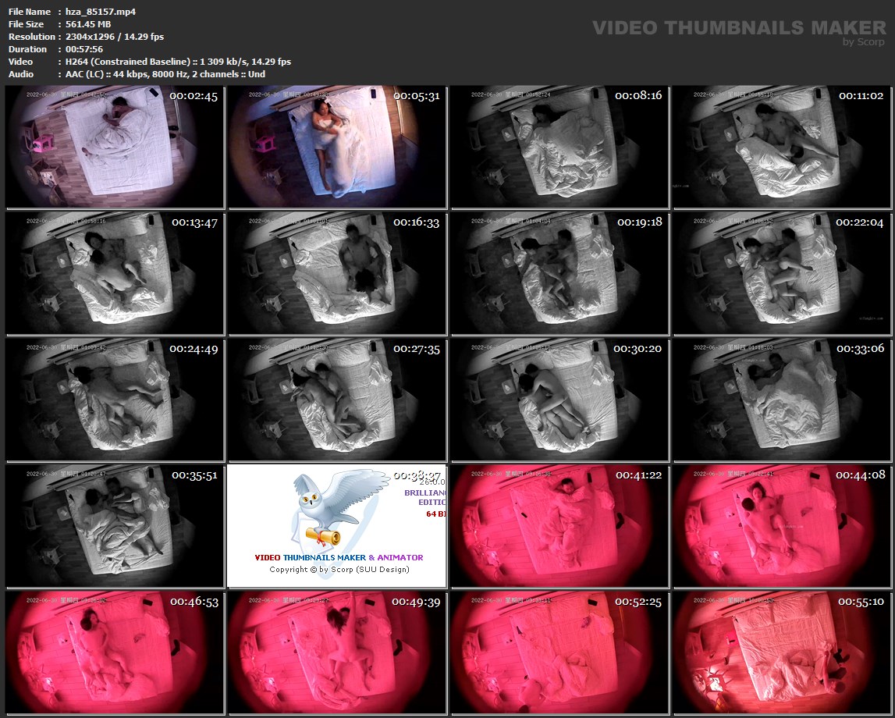Select the thumbnail stamped 00:05:31
Image resolution: width=895 pixels, height=718 pixels.
click(x=337, y=148)
